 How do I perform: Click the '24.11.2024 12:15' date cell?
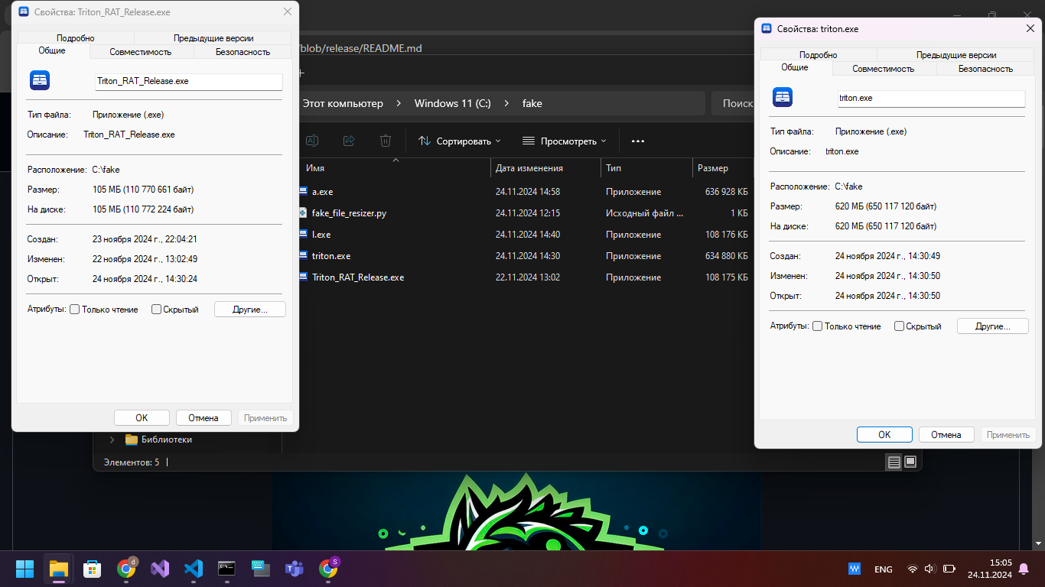coord(528,213)
